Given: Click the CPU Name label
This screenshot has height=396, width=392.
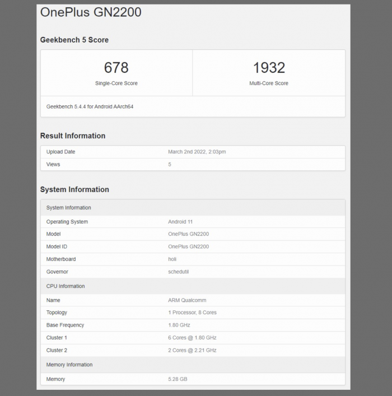Looking at the screenshot, I should (x=53, y=300).
